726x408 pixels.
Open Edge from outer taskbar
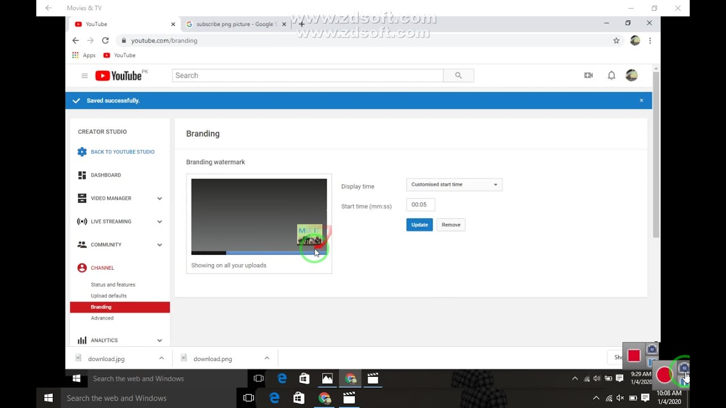(x=275, y=398)
